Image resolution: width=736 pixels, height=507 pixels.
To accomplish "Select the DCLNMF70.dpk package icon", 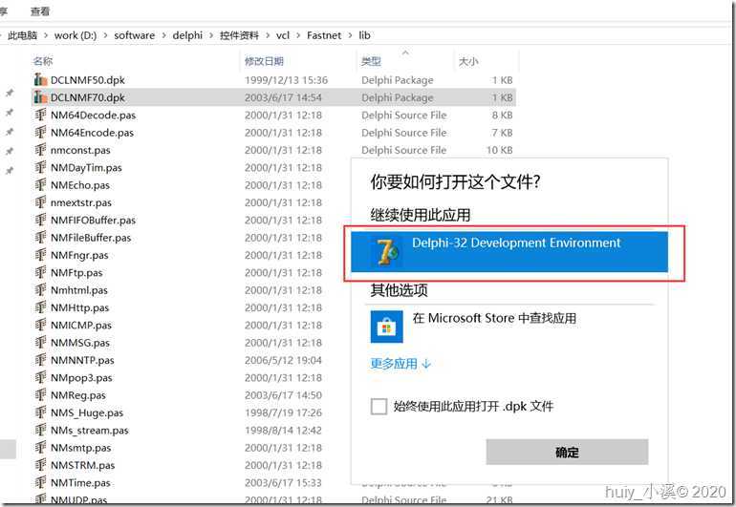I will coord(41,97).
